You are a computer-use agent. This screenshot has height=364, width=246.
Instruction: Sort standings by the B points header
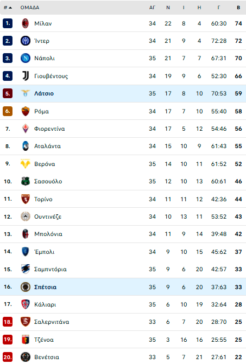tap(238, 8)
